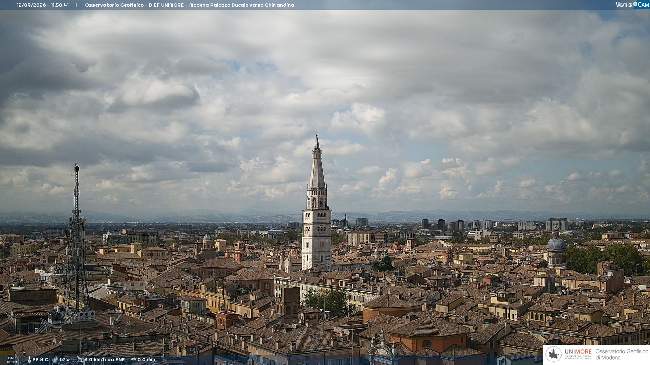Click the 67% humidity value
This screenshot has height=365, width=650.
pyautogui.click(x=64, y=360)
